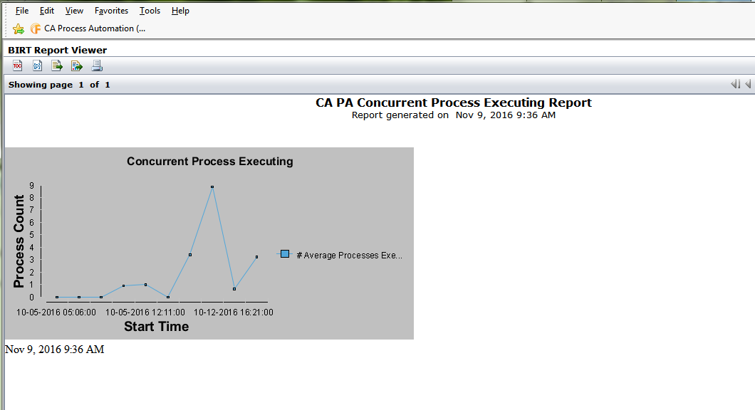Go to the first page using navigation arrow
The width and height of the screenshot is (755, 410).
click(x=734, y=84)
